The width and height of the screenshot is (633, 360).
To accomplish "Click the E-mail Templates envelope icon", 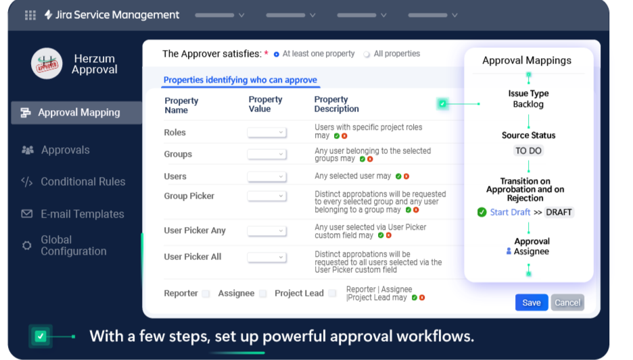I will click(26, 213).
